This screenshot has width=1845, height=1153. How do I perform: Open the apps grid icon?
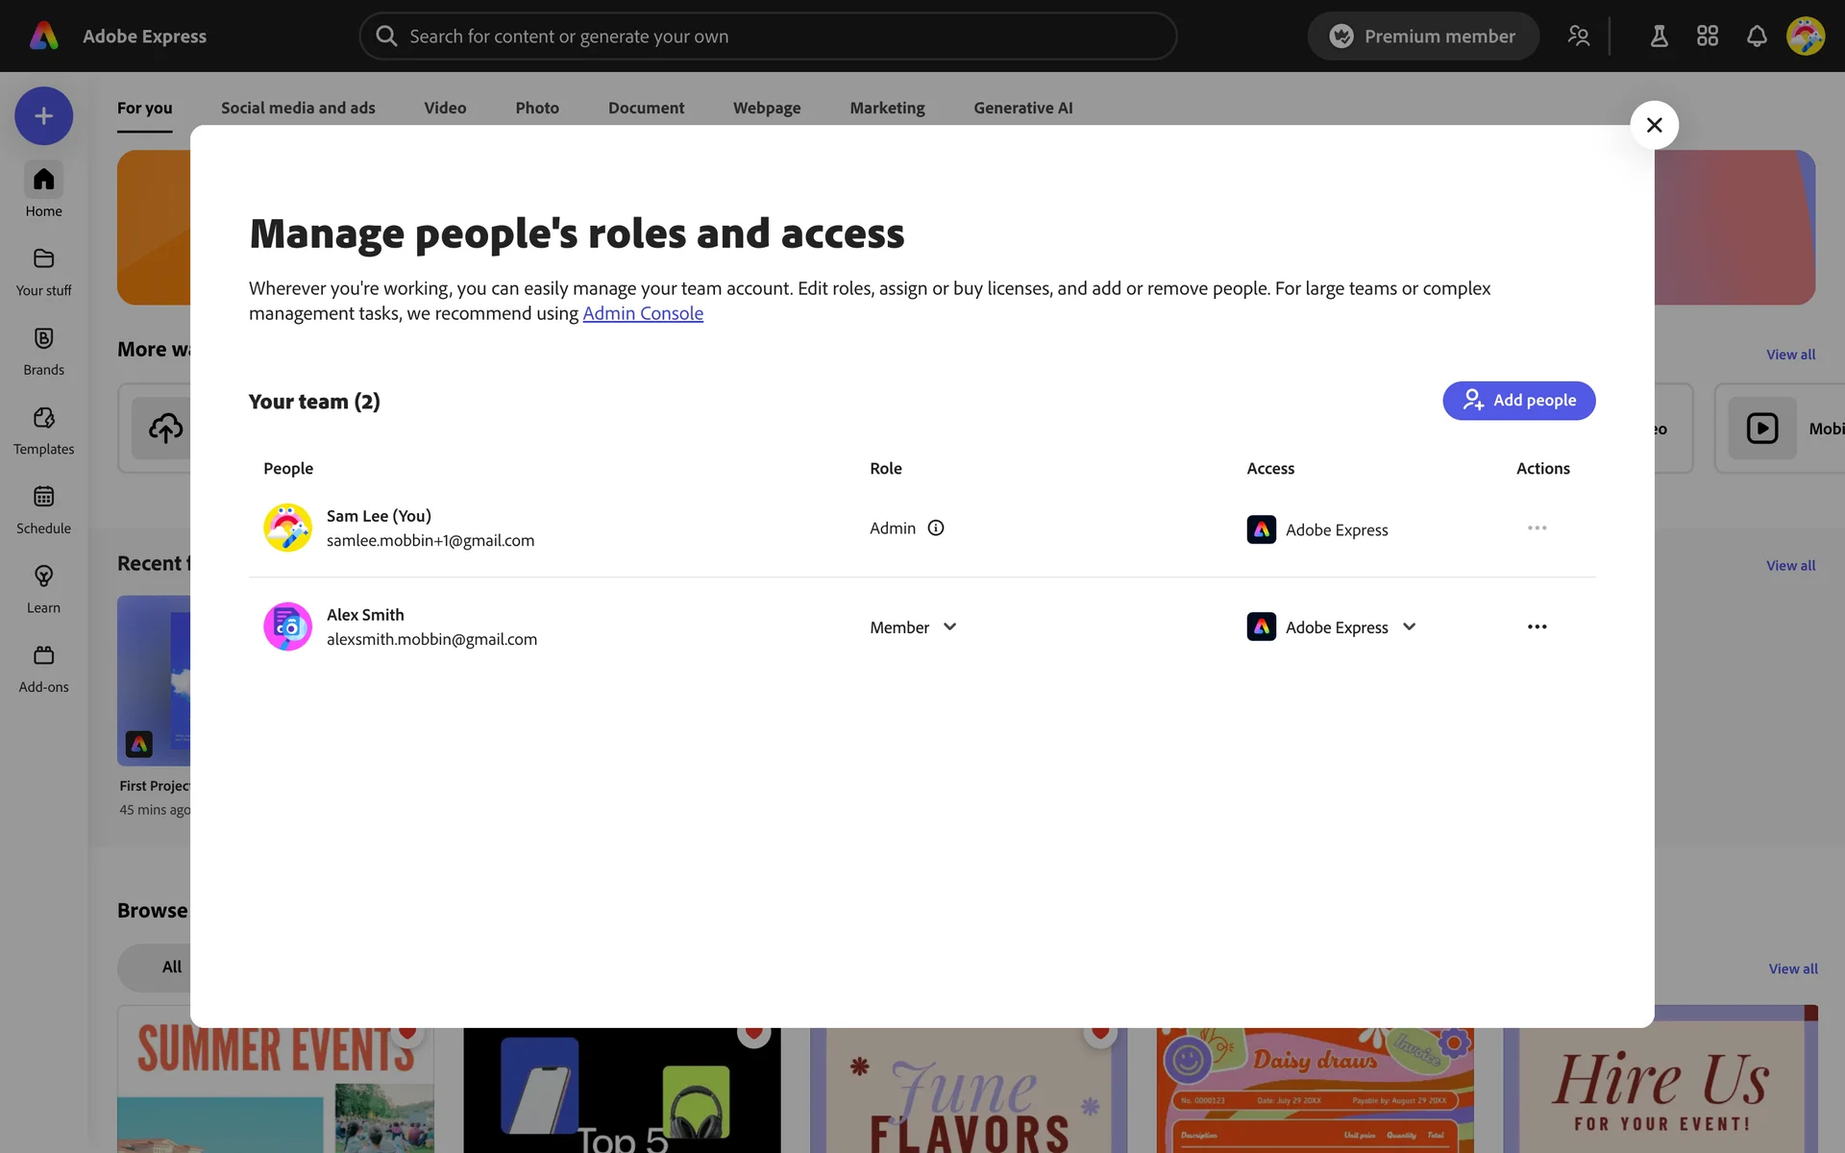pyautogui.click(x=1707, y=37)
